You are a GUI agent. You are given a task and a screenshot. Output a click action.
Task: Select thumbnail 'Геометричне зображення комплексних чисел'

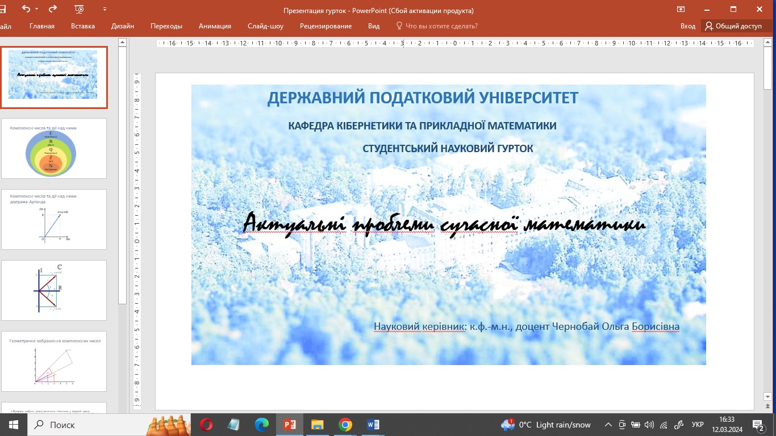pyautogui.click(x=53, y=361)
